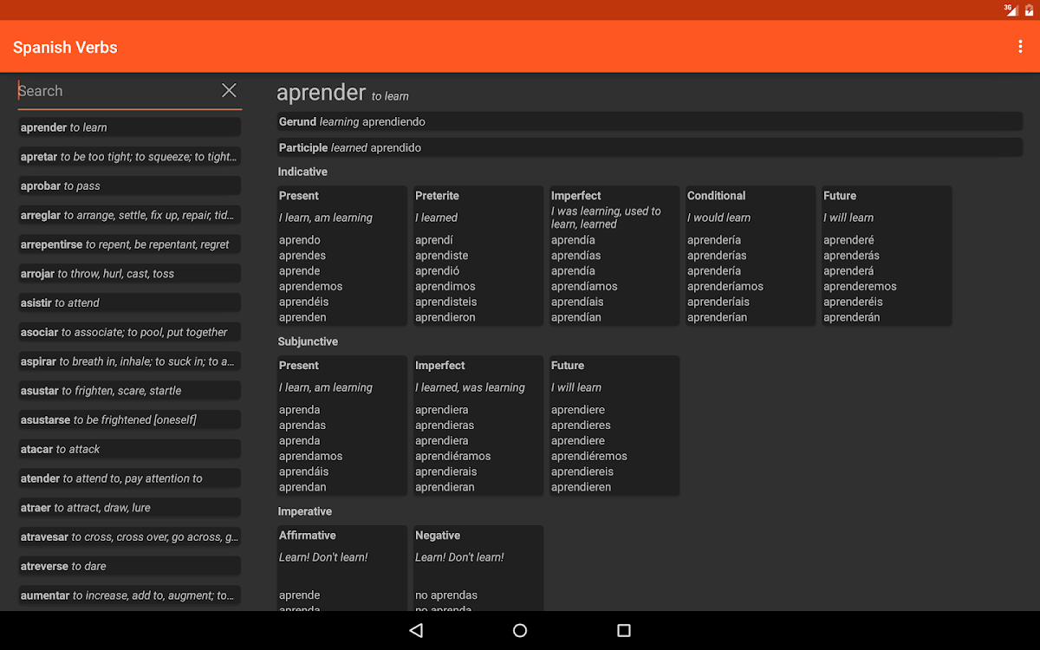
Task: Open asociar verb entry
Action: (x=129, y=332)
